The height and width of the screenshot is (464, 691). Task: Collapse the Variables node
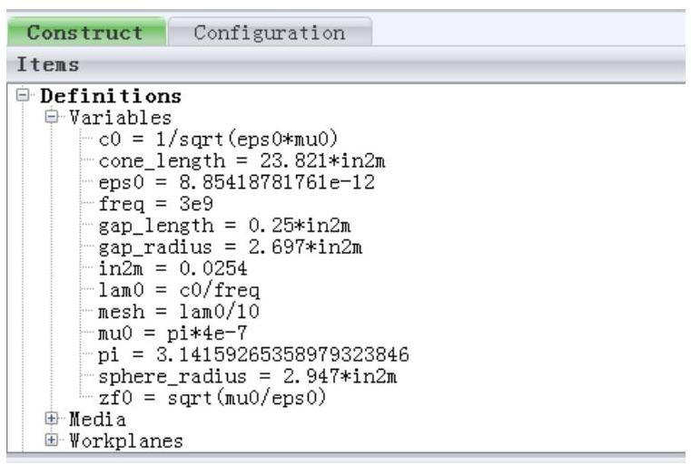(x=51, y=118)
